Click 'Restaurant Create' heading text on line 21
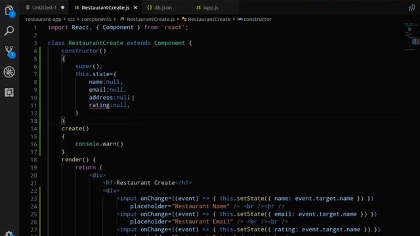The height and width of the screenshot is (236, 420). pos(146,183)
